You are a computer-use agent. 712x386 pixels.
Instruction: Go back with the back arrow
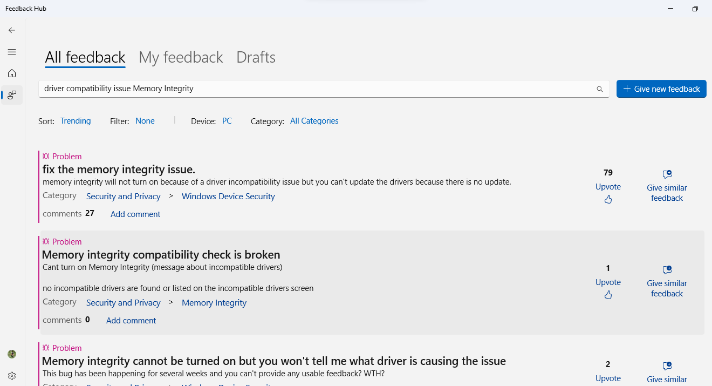click(12, 30)
